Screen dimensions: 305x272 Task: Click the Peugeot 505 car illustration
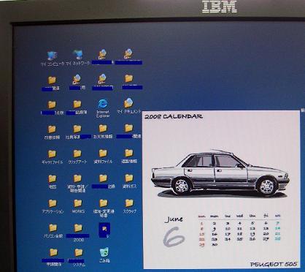click(x=220, y=173)
